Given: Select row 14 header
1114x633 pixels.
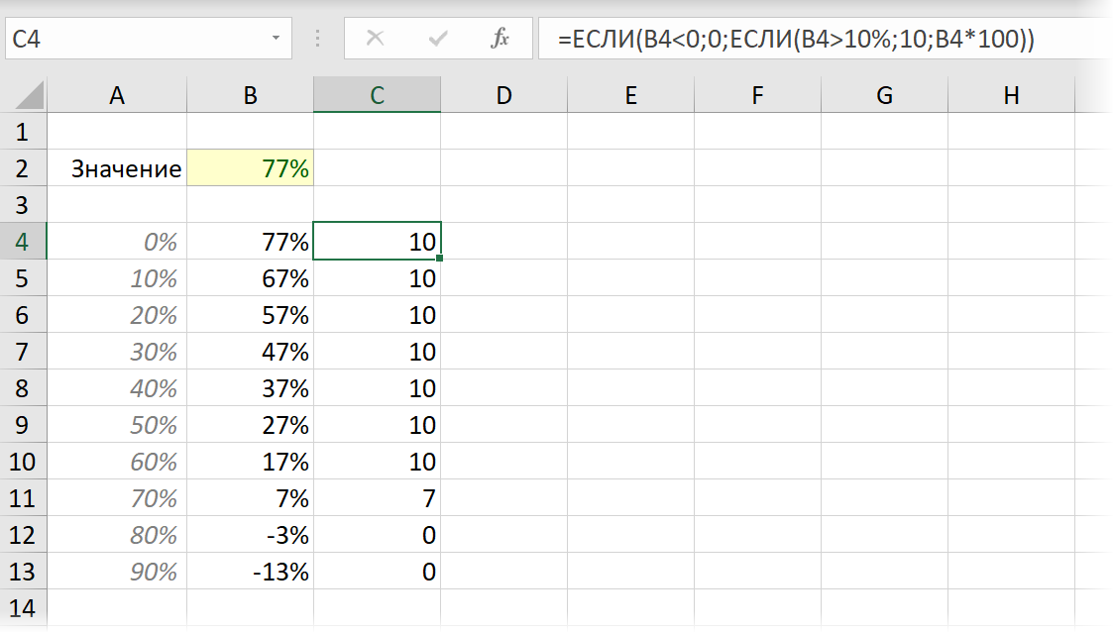Looking at the screenshot, I should (23, 608).
